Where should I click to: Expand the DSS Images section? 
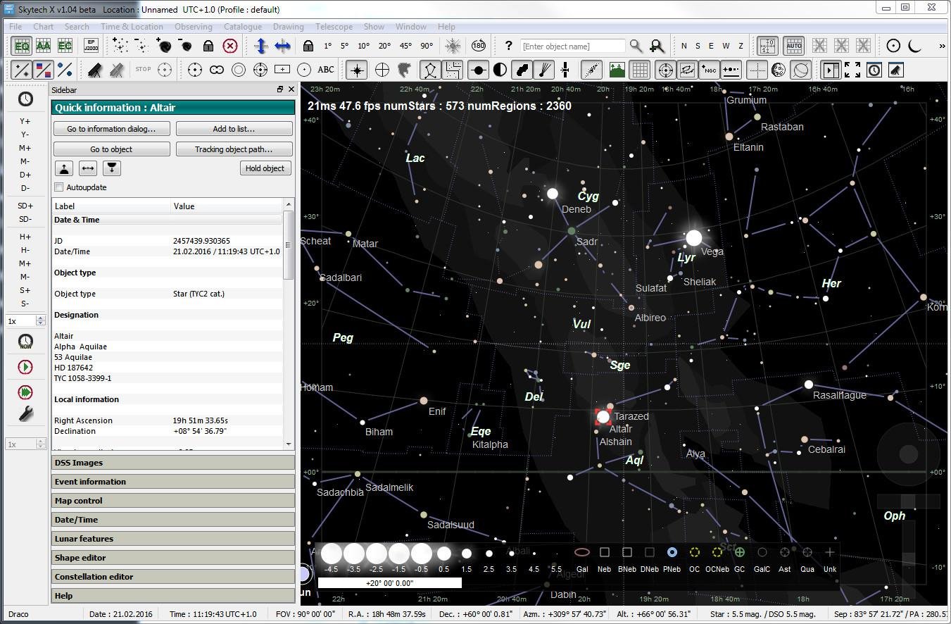[x=172, y=463]
